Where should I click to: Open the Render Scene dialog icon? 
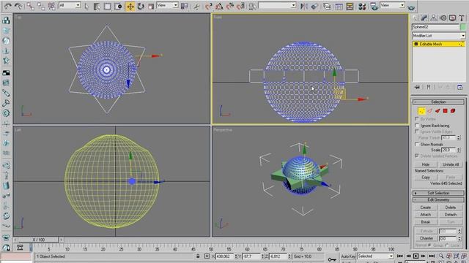coord(374,6)
